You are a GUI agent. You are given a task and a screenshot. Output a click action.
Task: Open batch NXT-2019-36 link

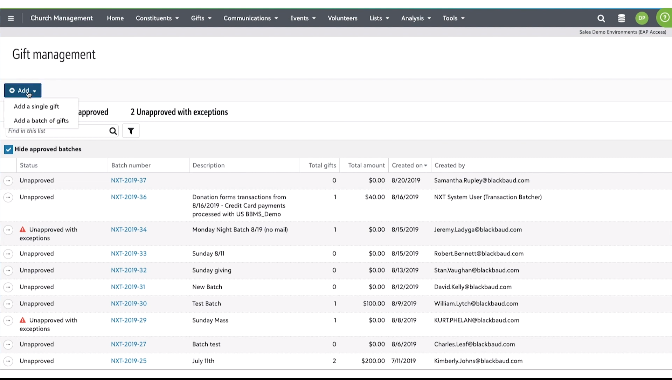pyautogui.click(x=129, y=197)
